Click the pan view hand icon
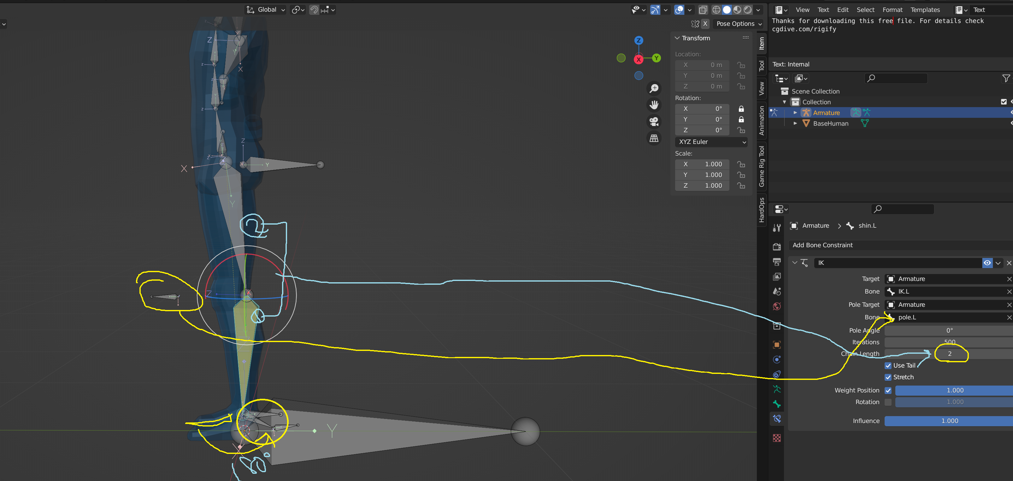This screenshot has width=1013, height=481. (654, 105)
